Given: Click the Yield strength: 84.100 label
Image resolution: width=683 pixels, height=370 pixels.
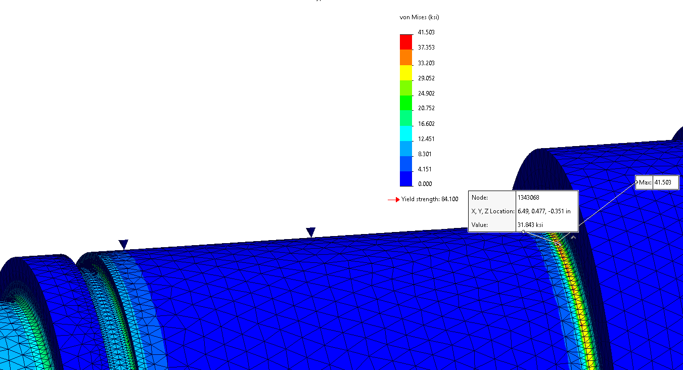Looking at the screenshot, I should point(430,200).
